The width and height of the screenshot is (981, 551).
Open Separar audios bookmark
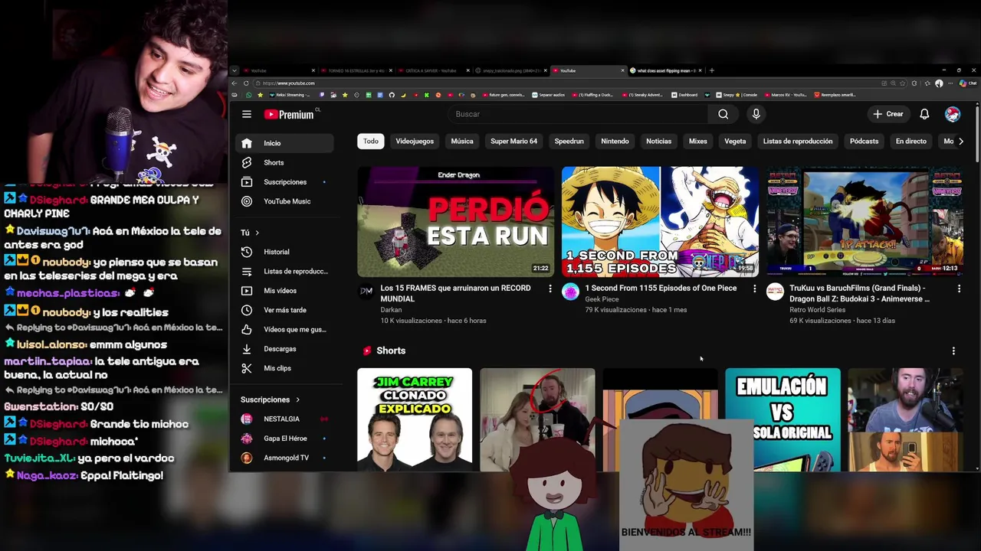point(547,95)
